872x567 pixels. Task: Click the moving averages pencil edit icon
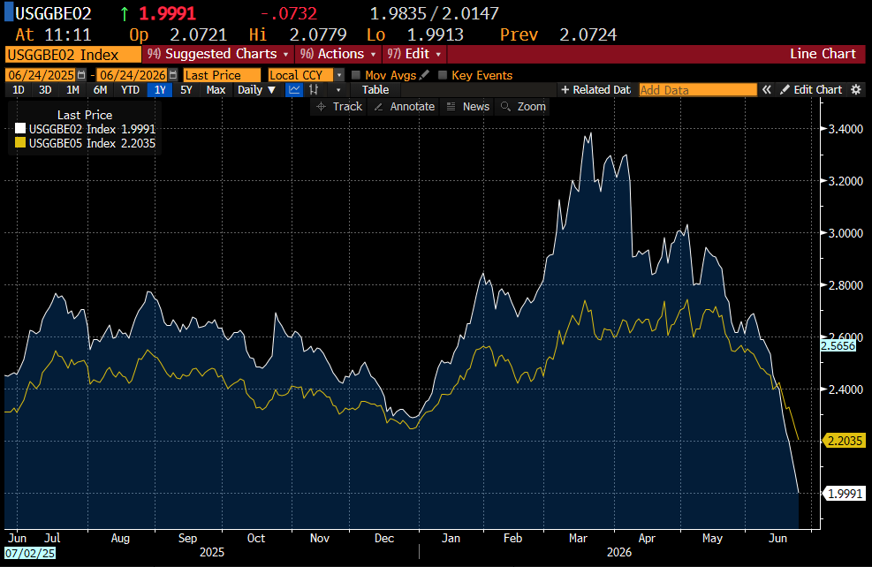[424, 74]
